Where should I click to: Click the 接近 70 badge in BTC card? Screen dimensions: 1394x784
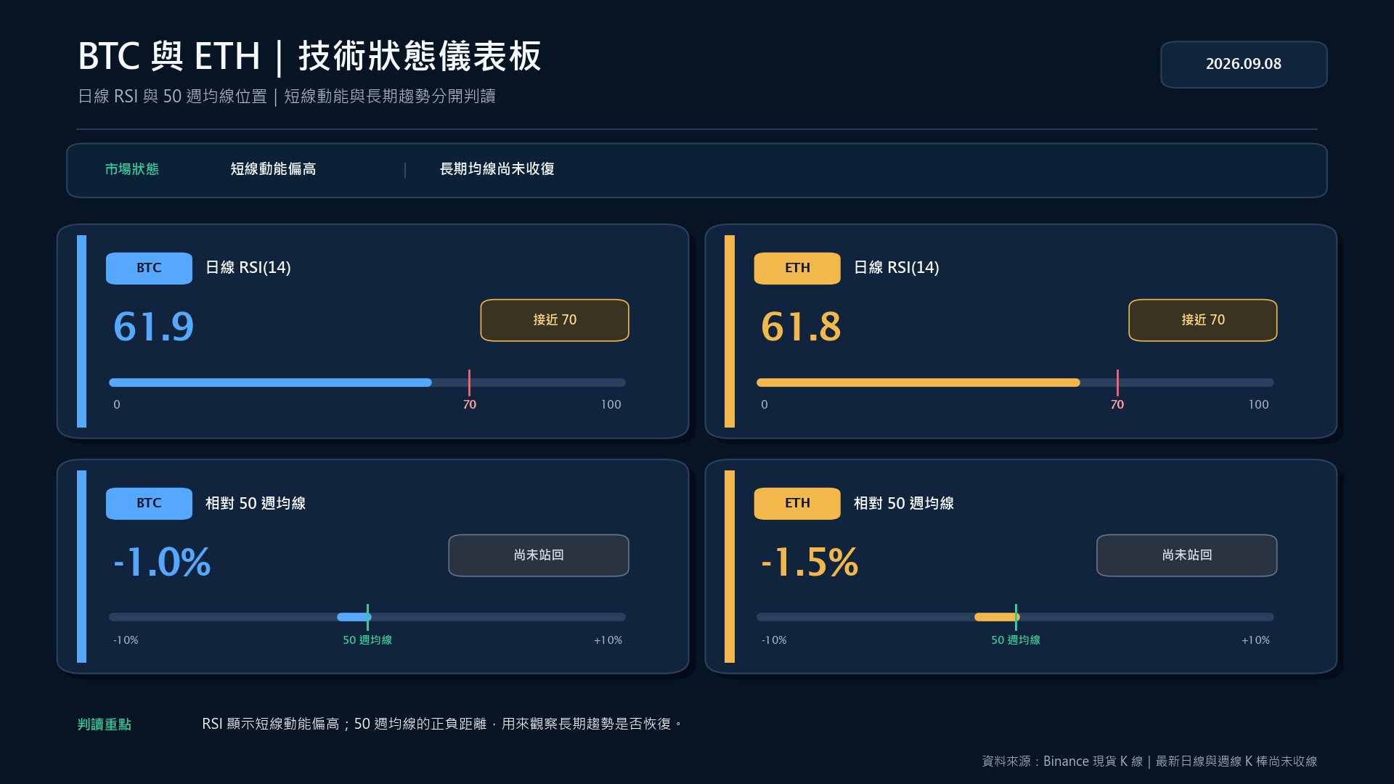point(555,320)
